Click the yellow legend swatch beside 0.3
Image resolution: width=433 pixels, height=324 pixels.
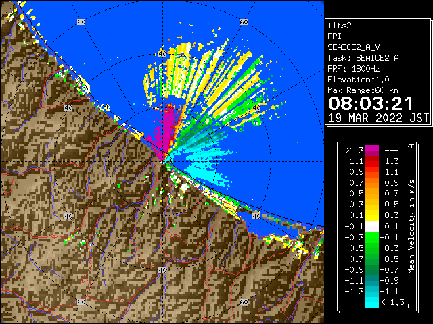(x=372, y=215)
